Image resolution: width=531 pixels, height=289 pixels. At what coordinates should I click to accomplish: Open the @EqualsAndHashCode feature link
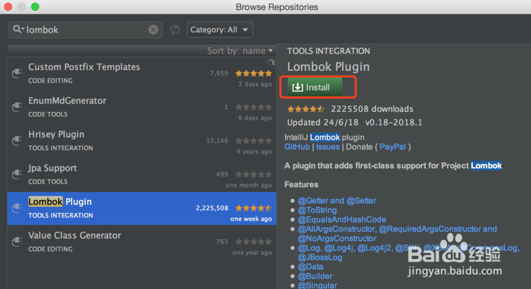click(342, 220)
